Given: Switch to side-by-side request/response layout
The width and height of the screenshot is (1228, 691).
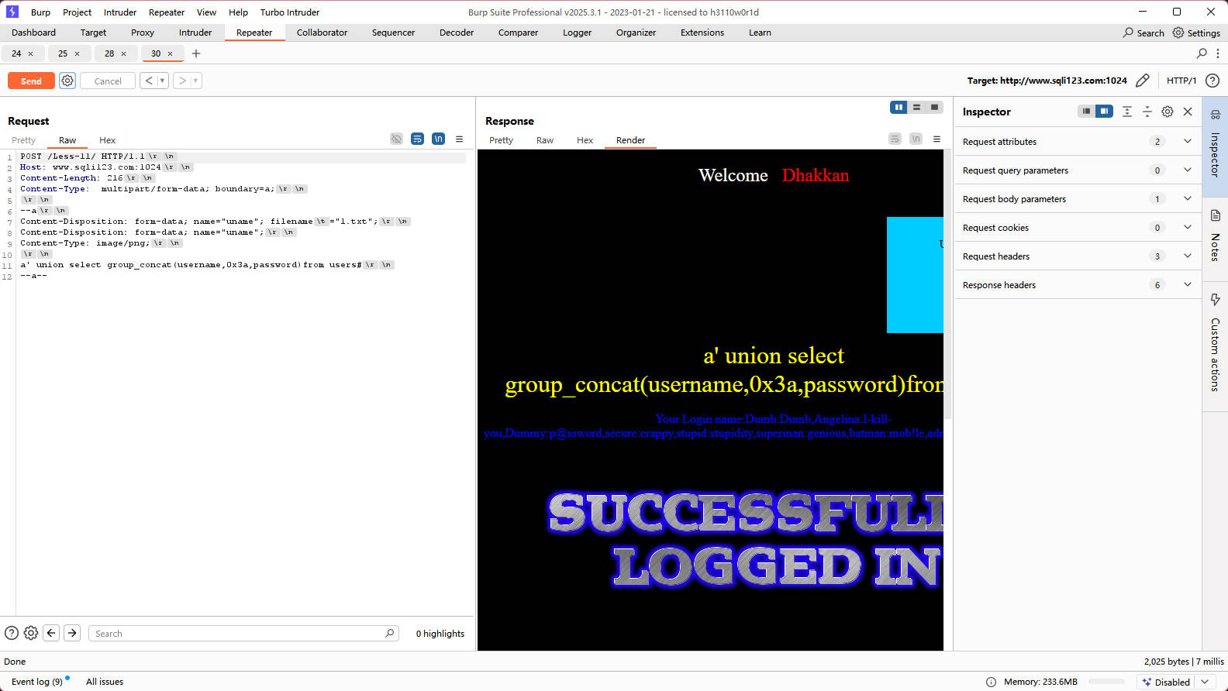Looking at the screenshot, I should pyautogui.click(x=899, y=107).
